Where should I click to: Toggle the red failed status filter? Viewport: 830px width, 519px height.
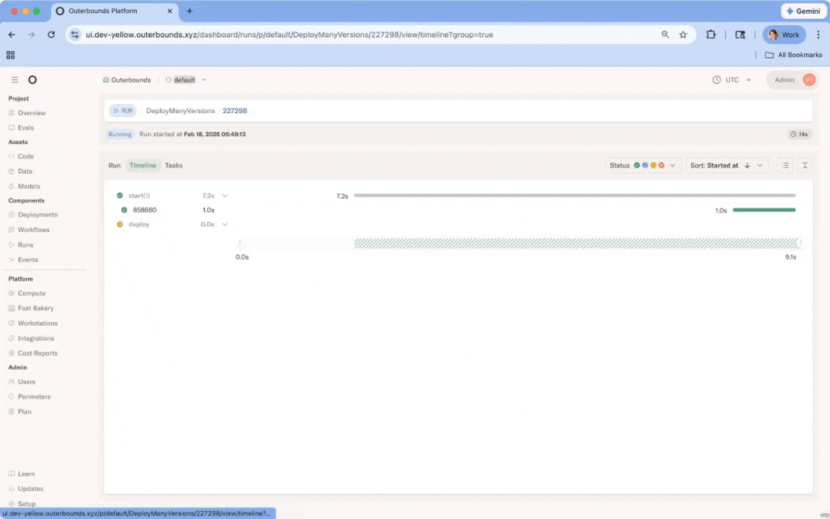click(661, 165)
